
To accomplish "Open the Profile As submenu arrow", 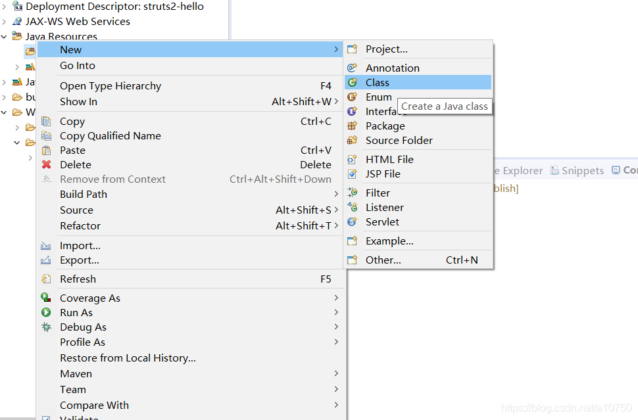I will click(336, 342).
